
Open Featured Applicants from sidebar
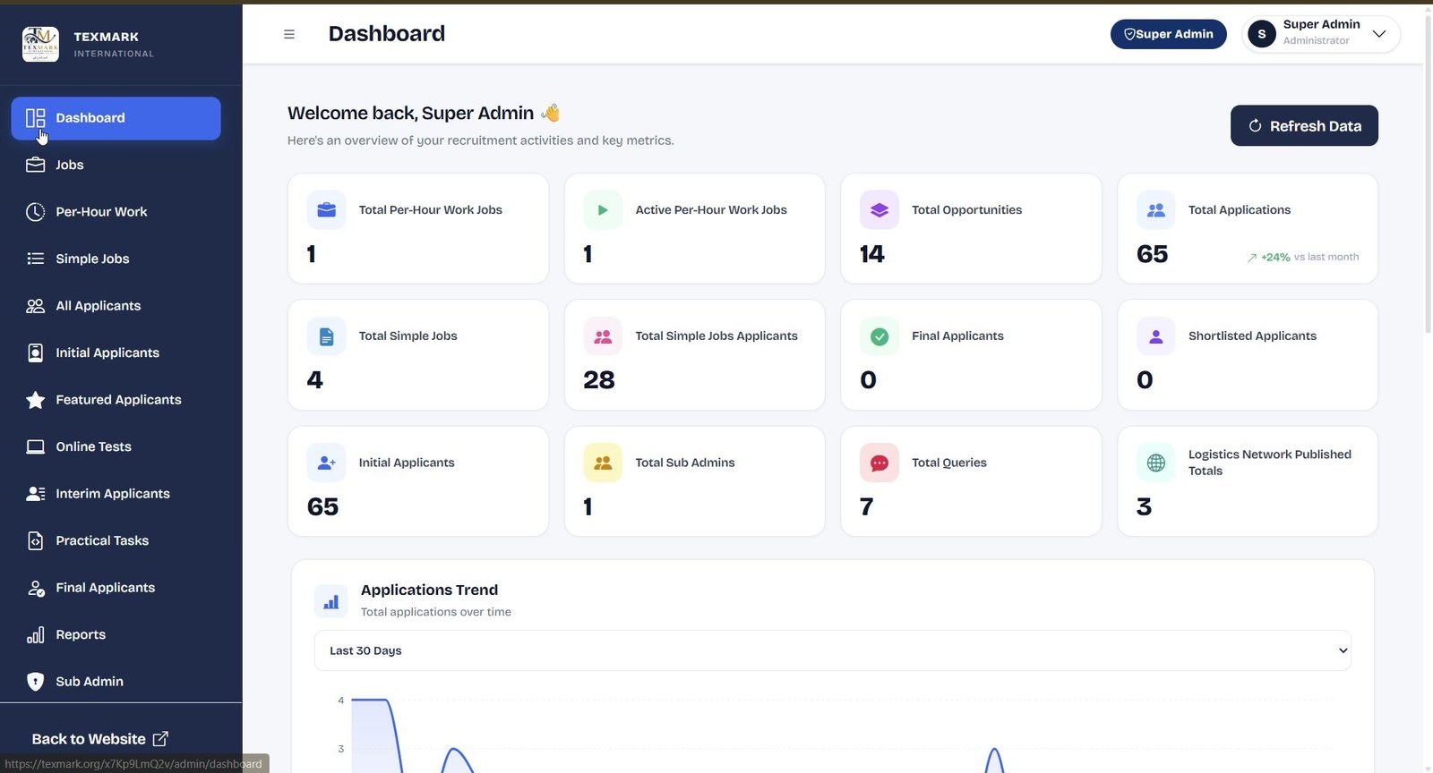point(116,400)
